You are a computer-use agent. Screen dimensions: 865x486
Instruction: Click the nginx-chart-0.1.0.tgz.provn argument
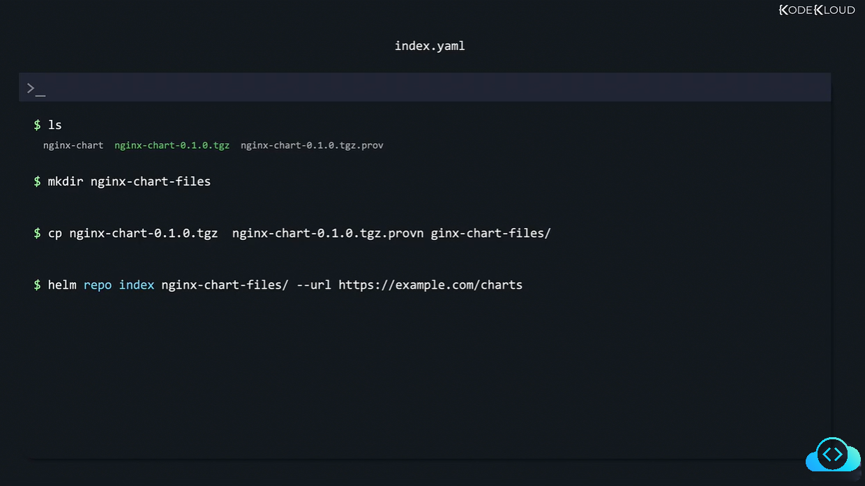pyautogui.click(x=327, y=233)
